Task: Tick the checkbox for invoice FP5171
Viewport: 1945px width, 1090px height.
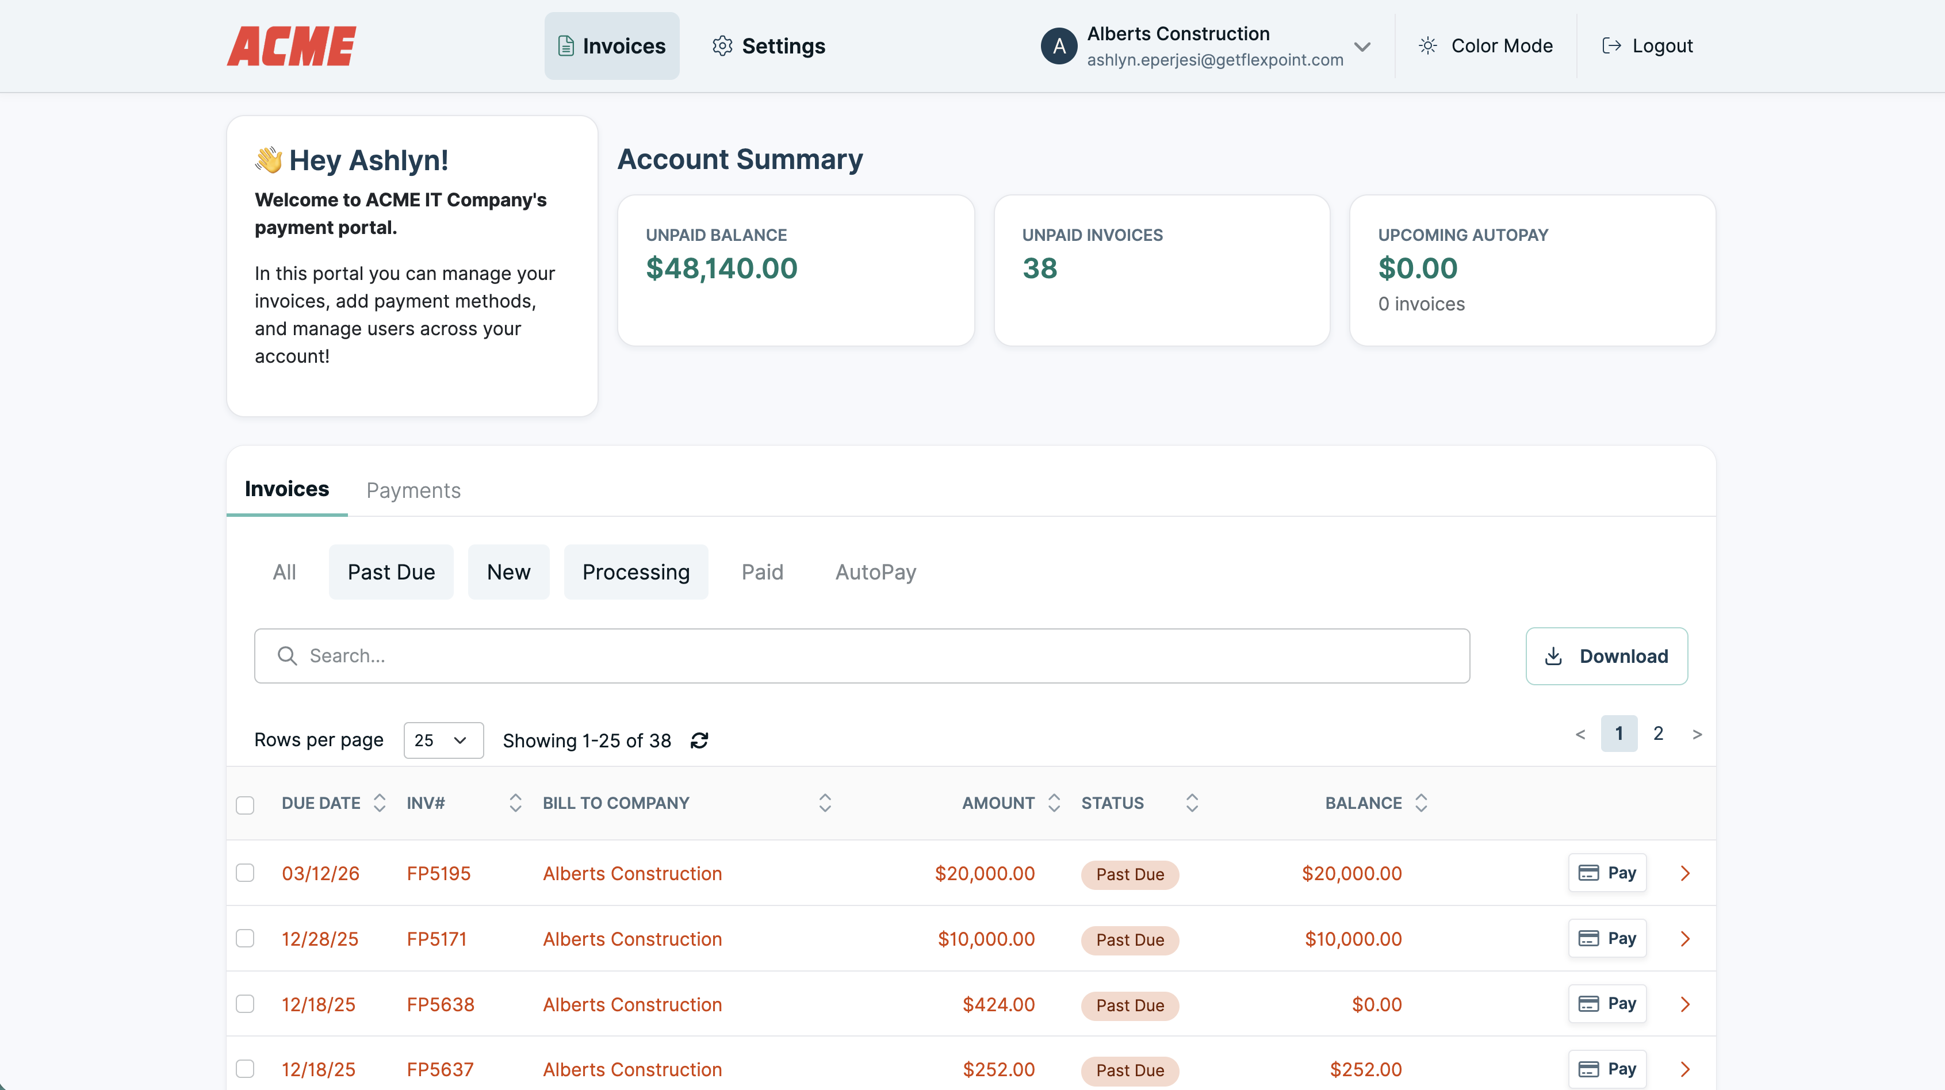Action: pos(246,938)
